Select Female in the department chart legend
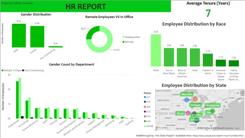 pos(7,71)
